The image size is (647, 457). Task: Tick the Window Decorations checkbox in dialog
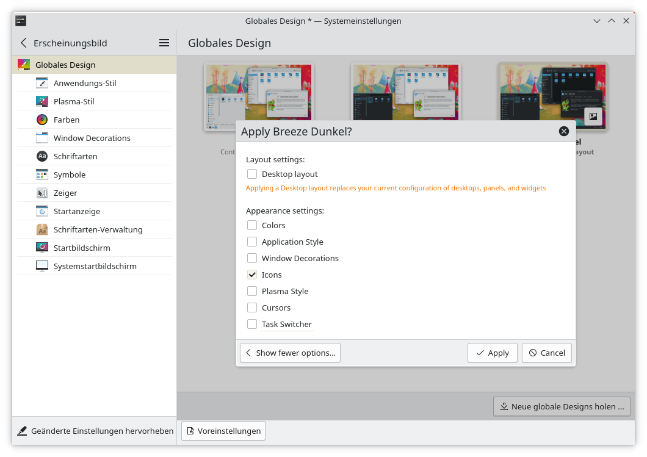[252, 258]
